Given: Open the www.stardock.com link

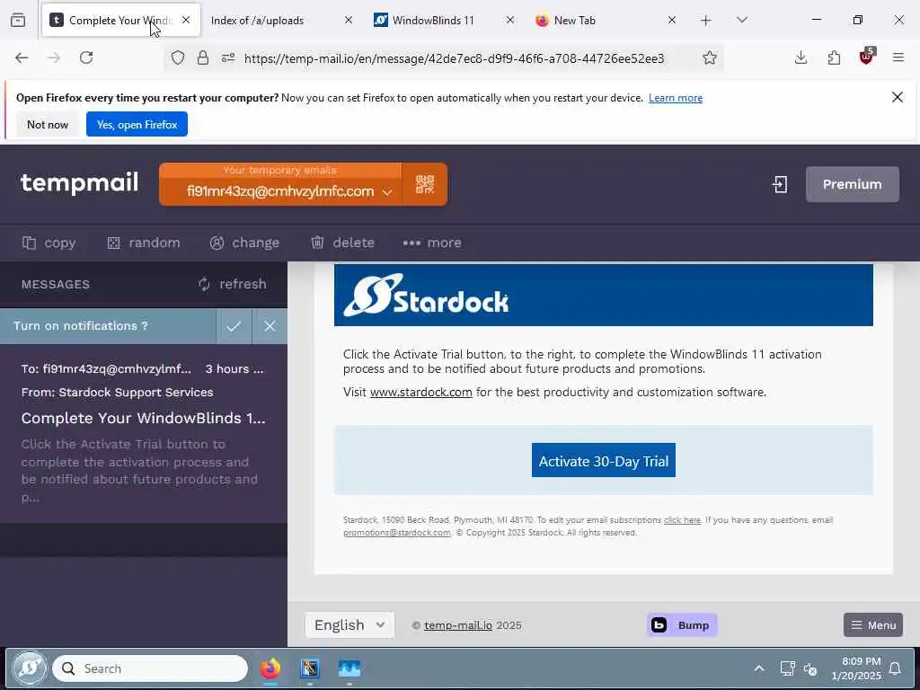Looking at the screenshot, I should (420, 392).
